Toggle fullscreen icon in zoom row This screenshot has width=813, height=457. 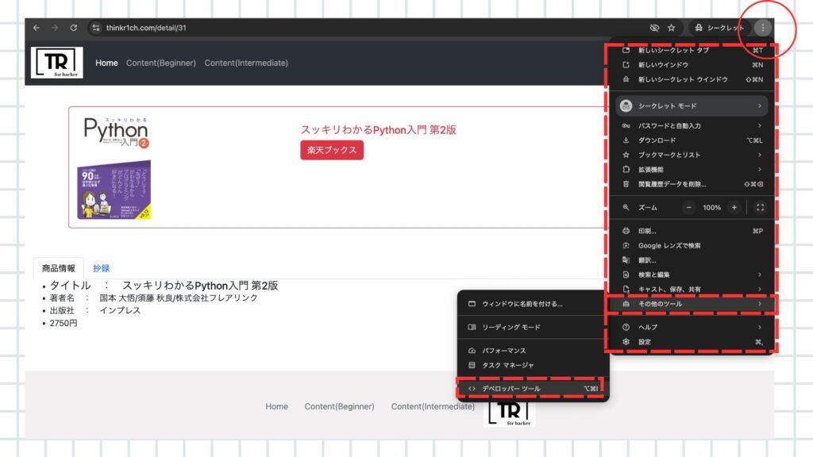point(760,207)
